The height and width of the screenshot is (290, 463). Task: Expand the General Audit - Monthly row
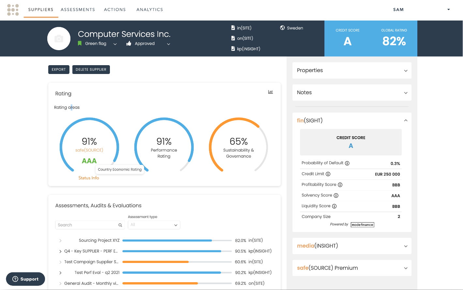coord(60,283)
